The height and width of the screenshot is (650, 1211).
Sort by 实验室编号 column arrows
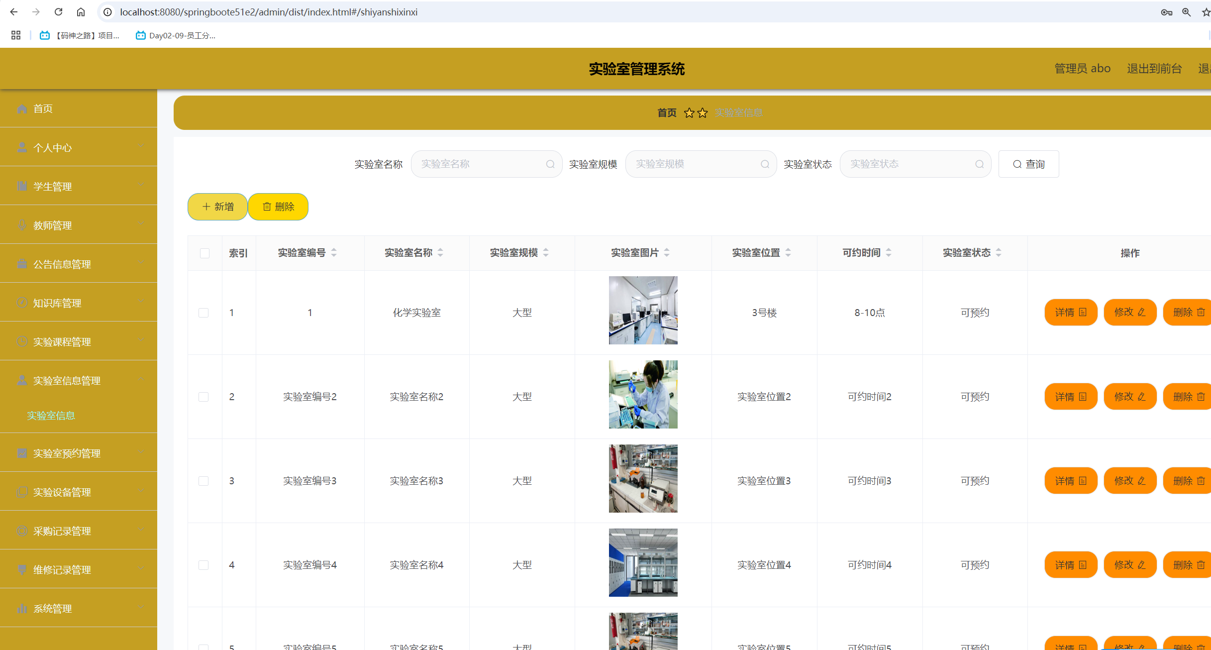click(x=334, y=253)
